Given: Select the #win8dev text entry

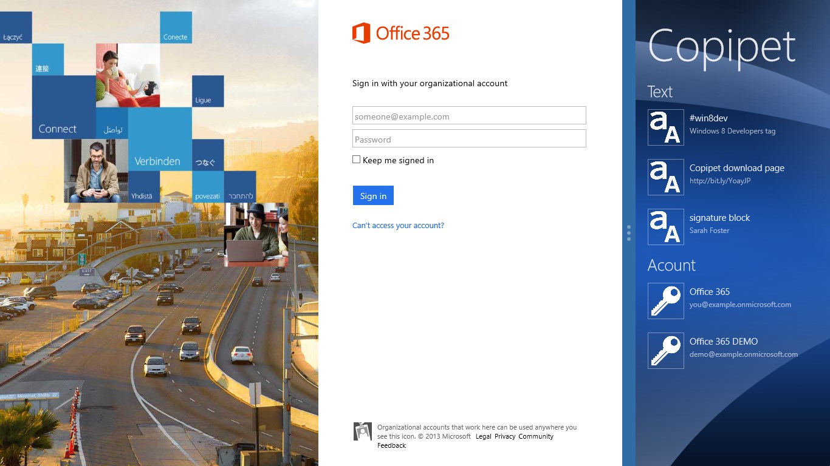Looking at the screenshot, I should click(708, 118).
